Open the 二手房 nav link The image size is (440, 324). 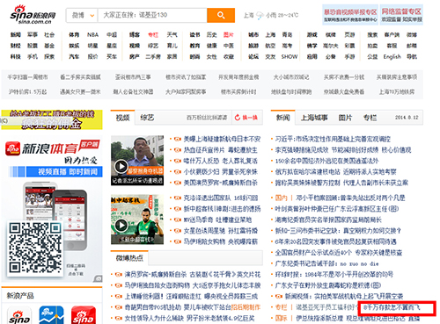coord(153,56)
